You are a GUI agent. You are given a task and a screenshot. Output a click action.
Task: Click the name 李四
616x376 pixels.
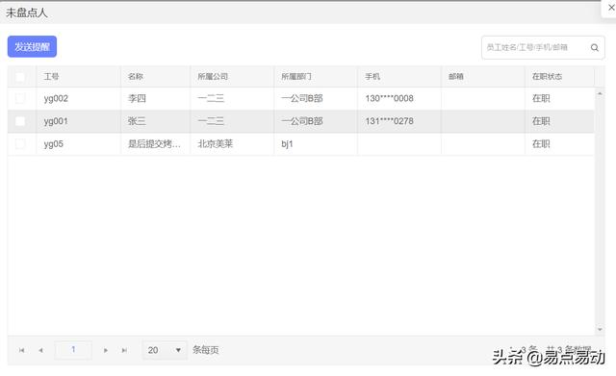pos(137,98)
